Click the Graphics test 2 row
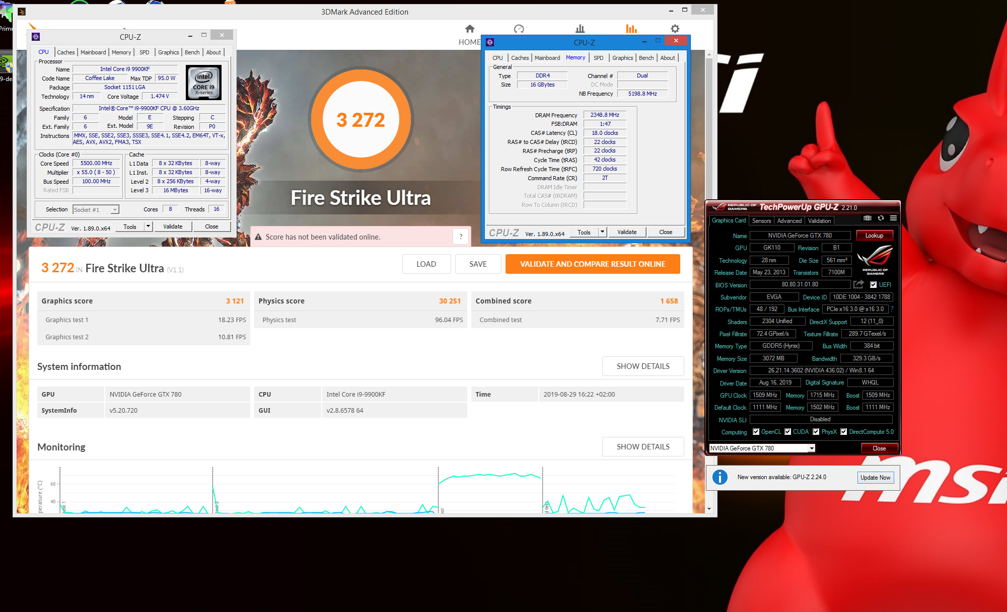The width and height of the screenshot is (1007, 612). (x=144, y=337)
